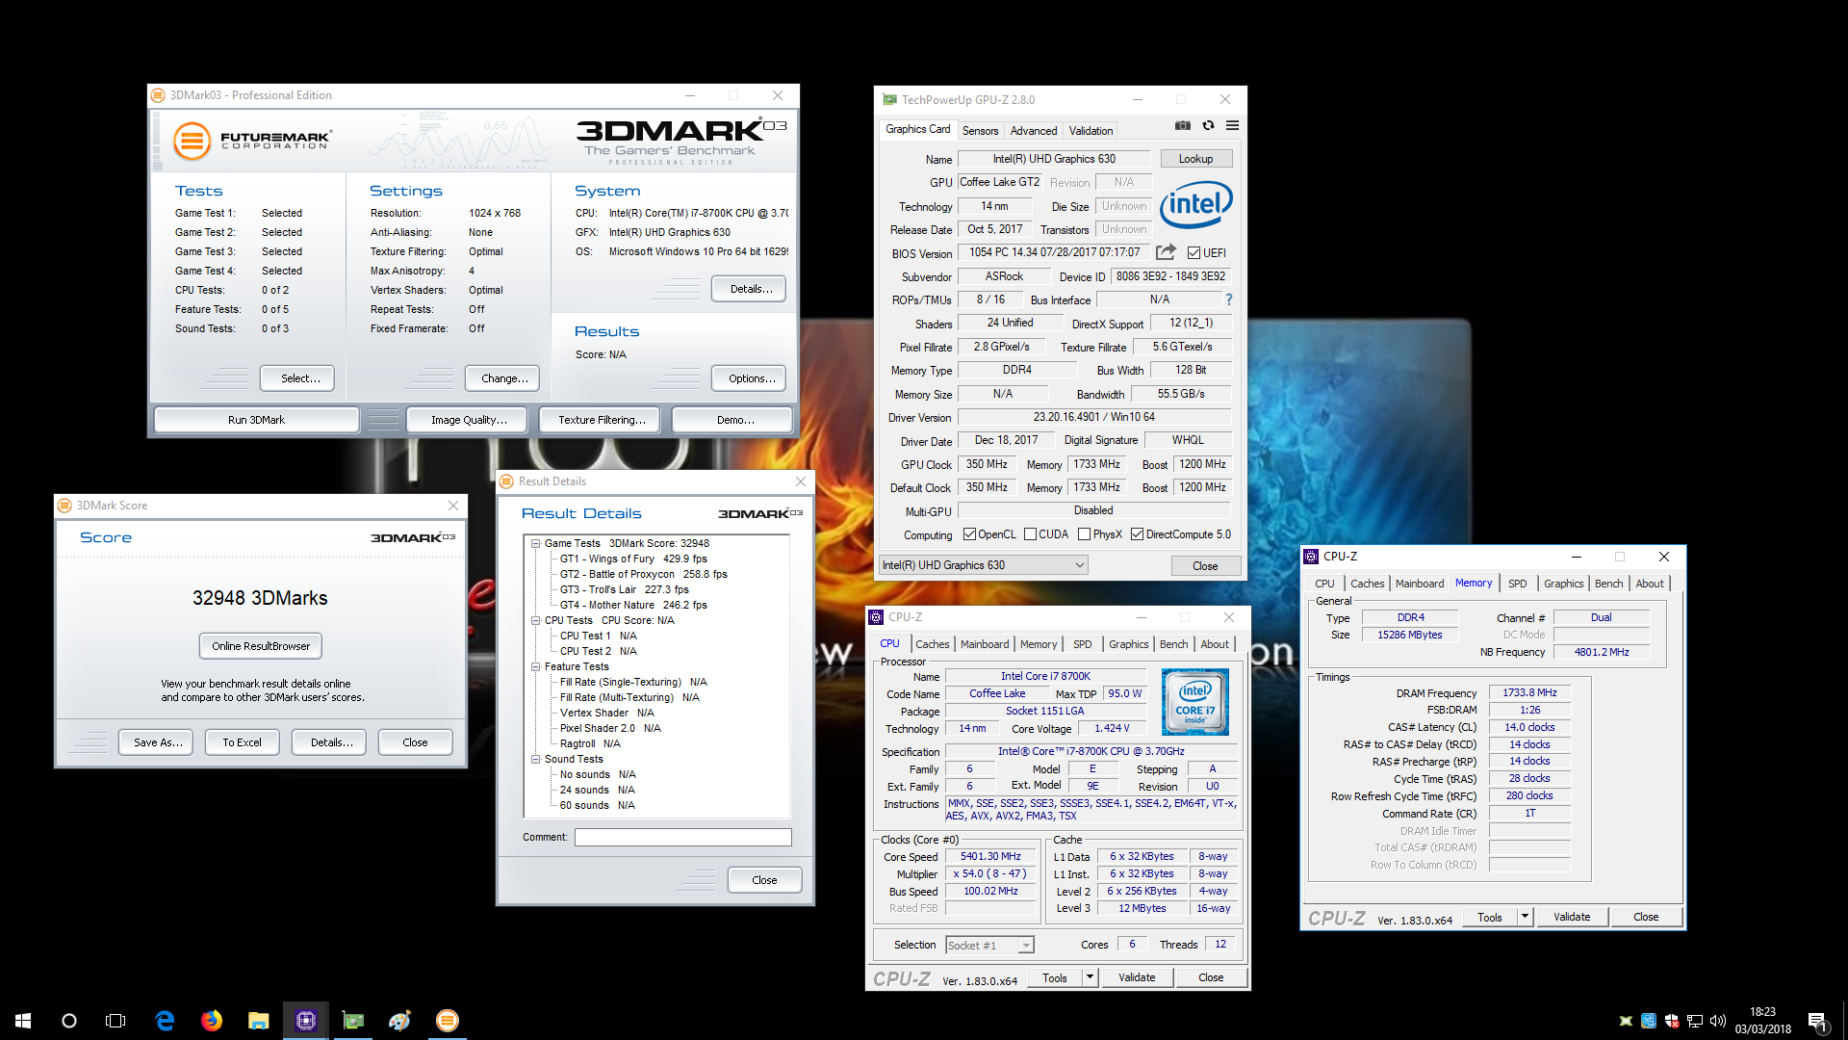The height and width of the screenshot is (1040, 1848).
Task: Click the Bus Interface question mark
Action: tap(1229, 299)
